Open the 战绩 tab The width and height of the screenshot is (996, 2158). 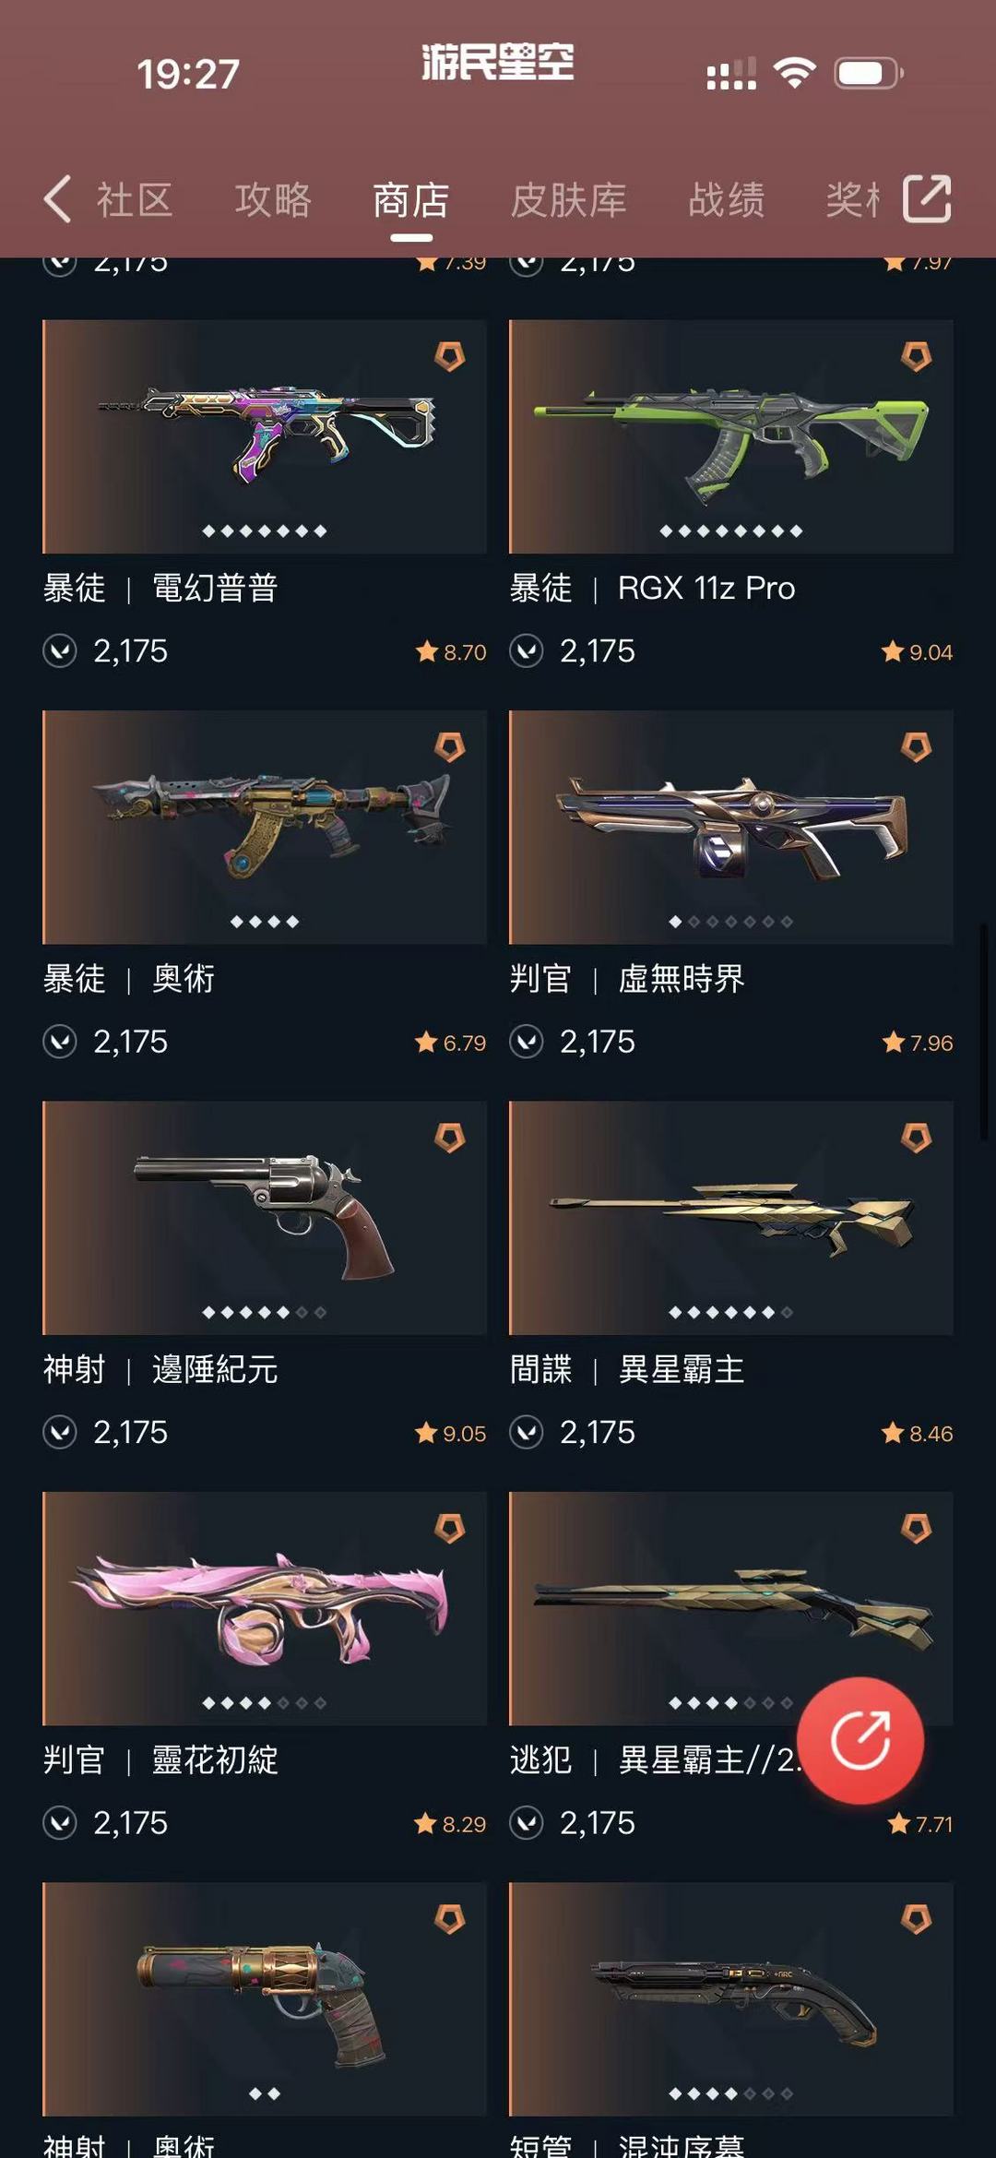(727, 200)
